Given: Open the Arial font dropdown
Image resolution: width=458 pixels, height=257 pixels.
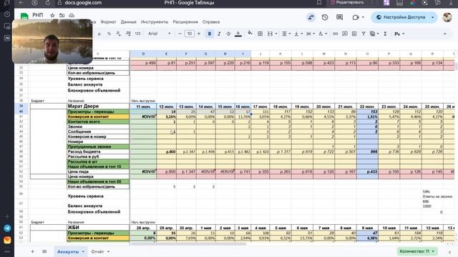Looking at the screenshot, I should click(159, 34).
